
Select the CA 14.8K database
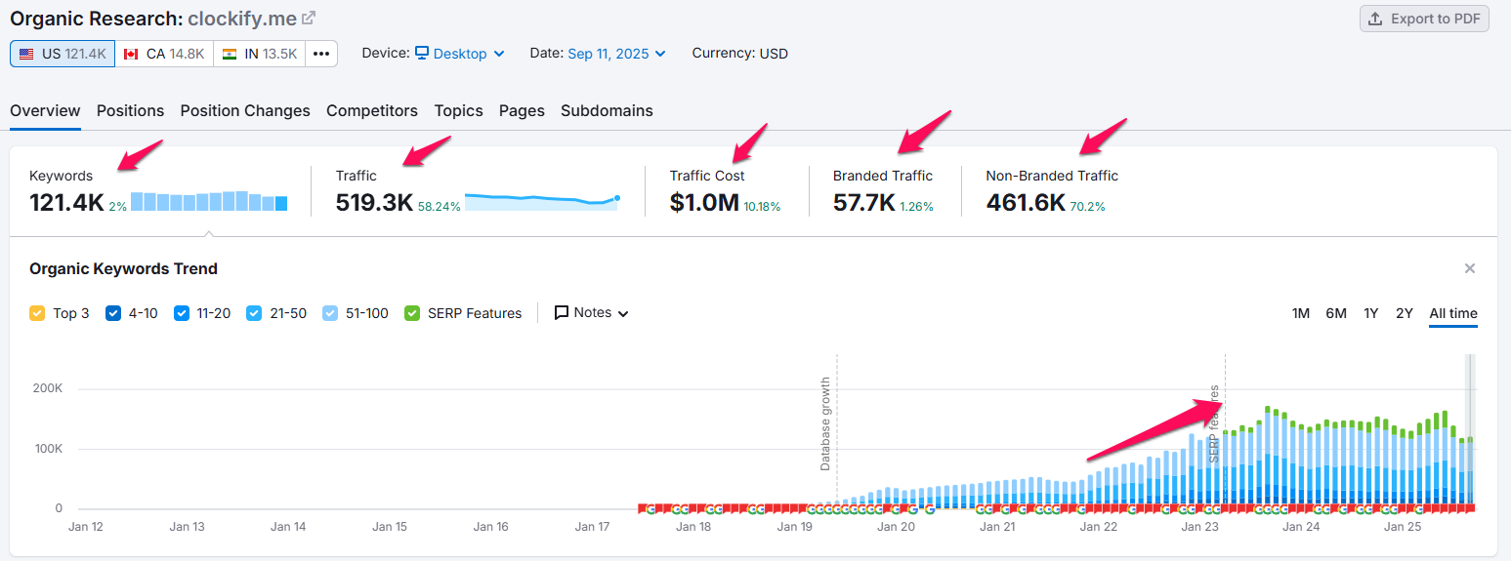point(164,54)
